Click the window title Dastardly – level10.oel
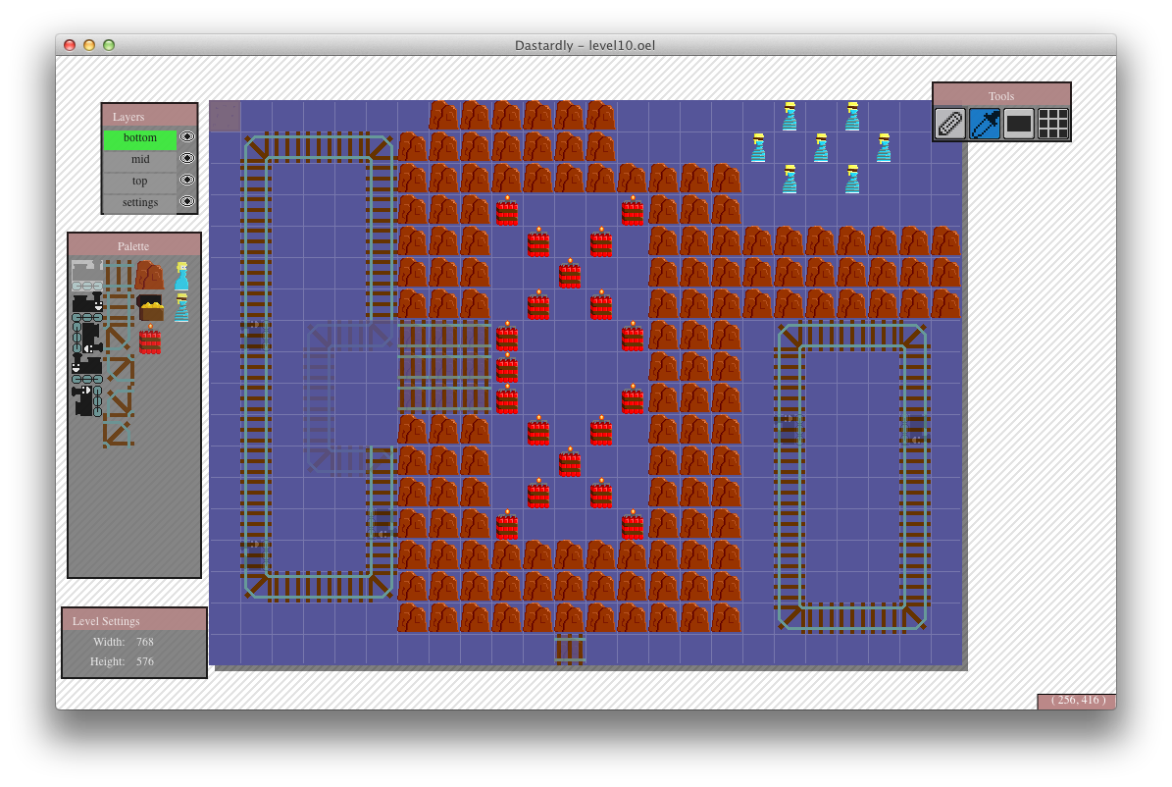 tap(586, 45)
